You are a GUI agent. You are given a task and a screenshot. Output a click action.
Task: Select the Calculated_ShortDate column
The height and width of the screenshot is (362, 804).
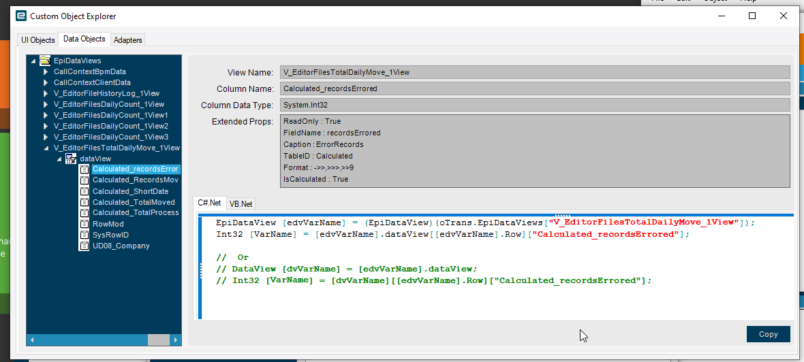130,191
